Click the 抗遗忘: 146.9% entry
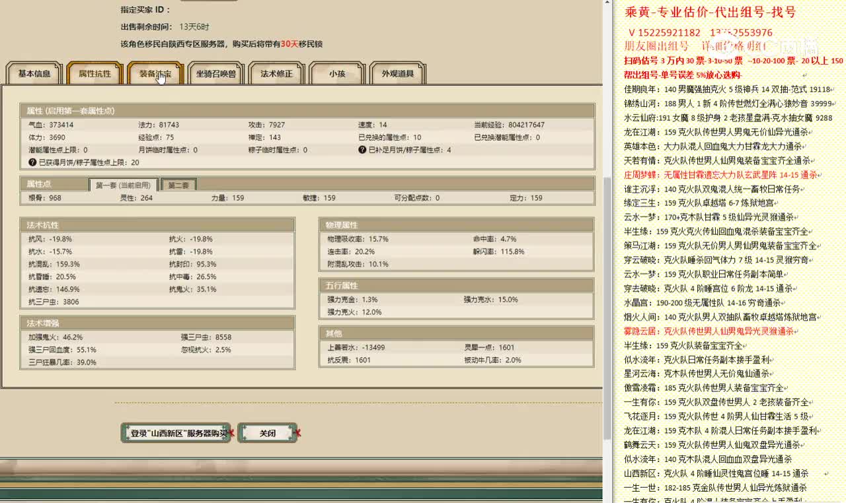 coord(54,289)
